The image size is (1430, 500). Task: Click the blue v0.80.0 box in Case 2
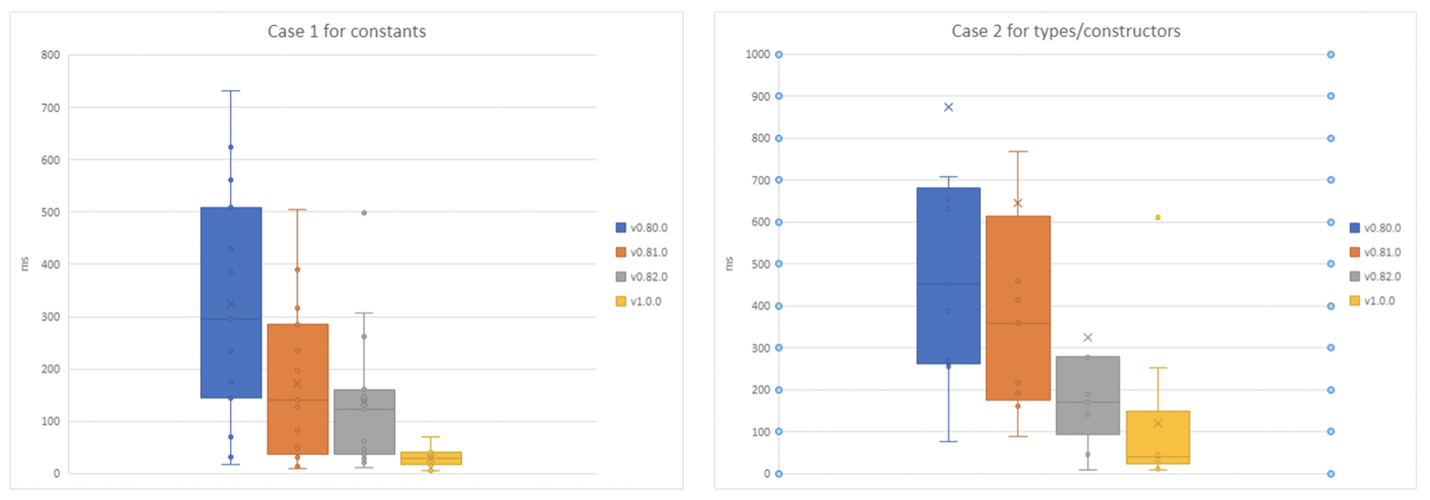pos(949,242)
